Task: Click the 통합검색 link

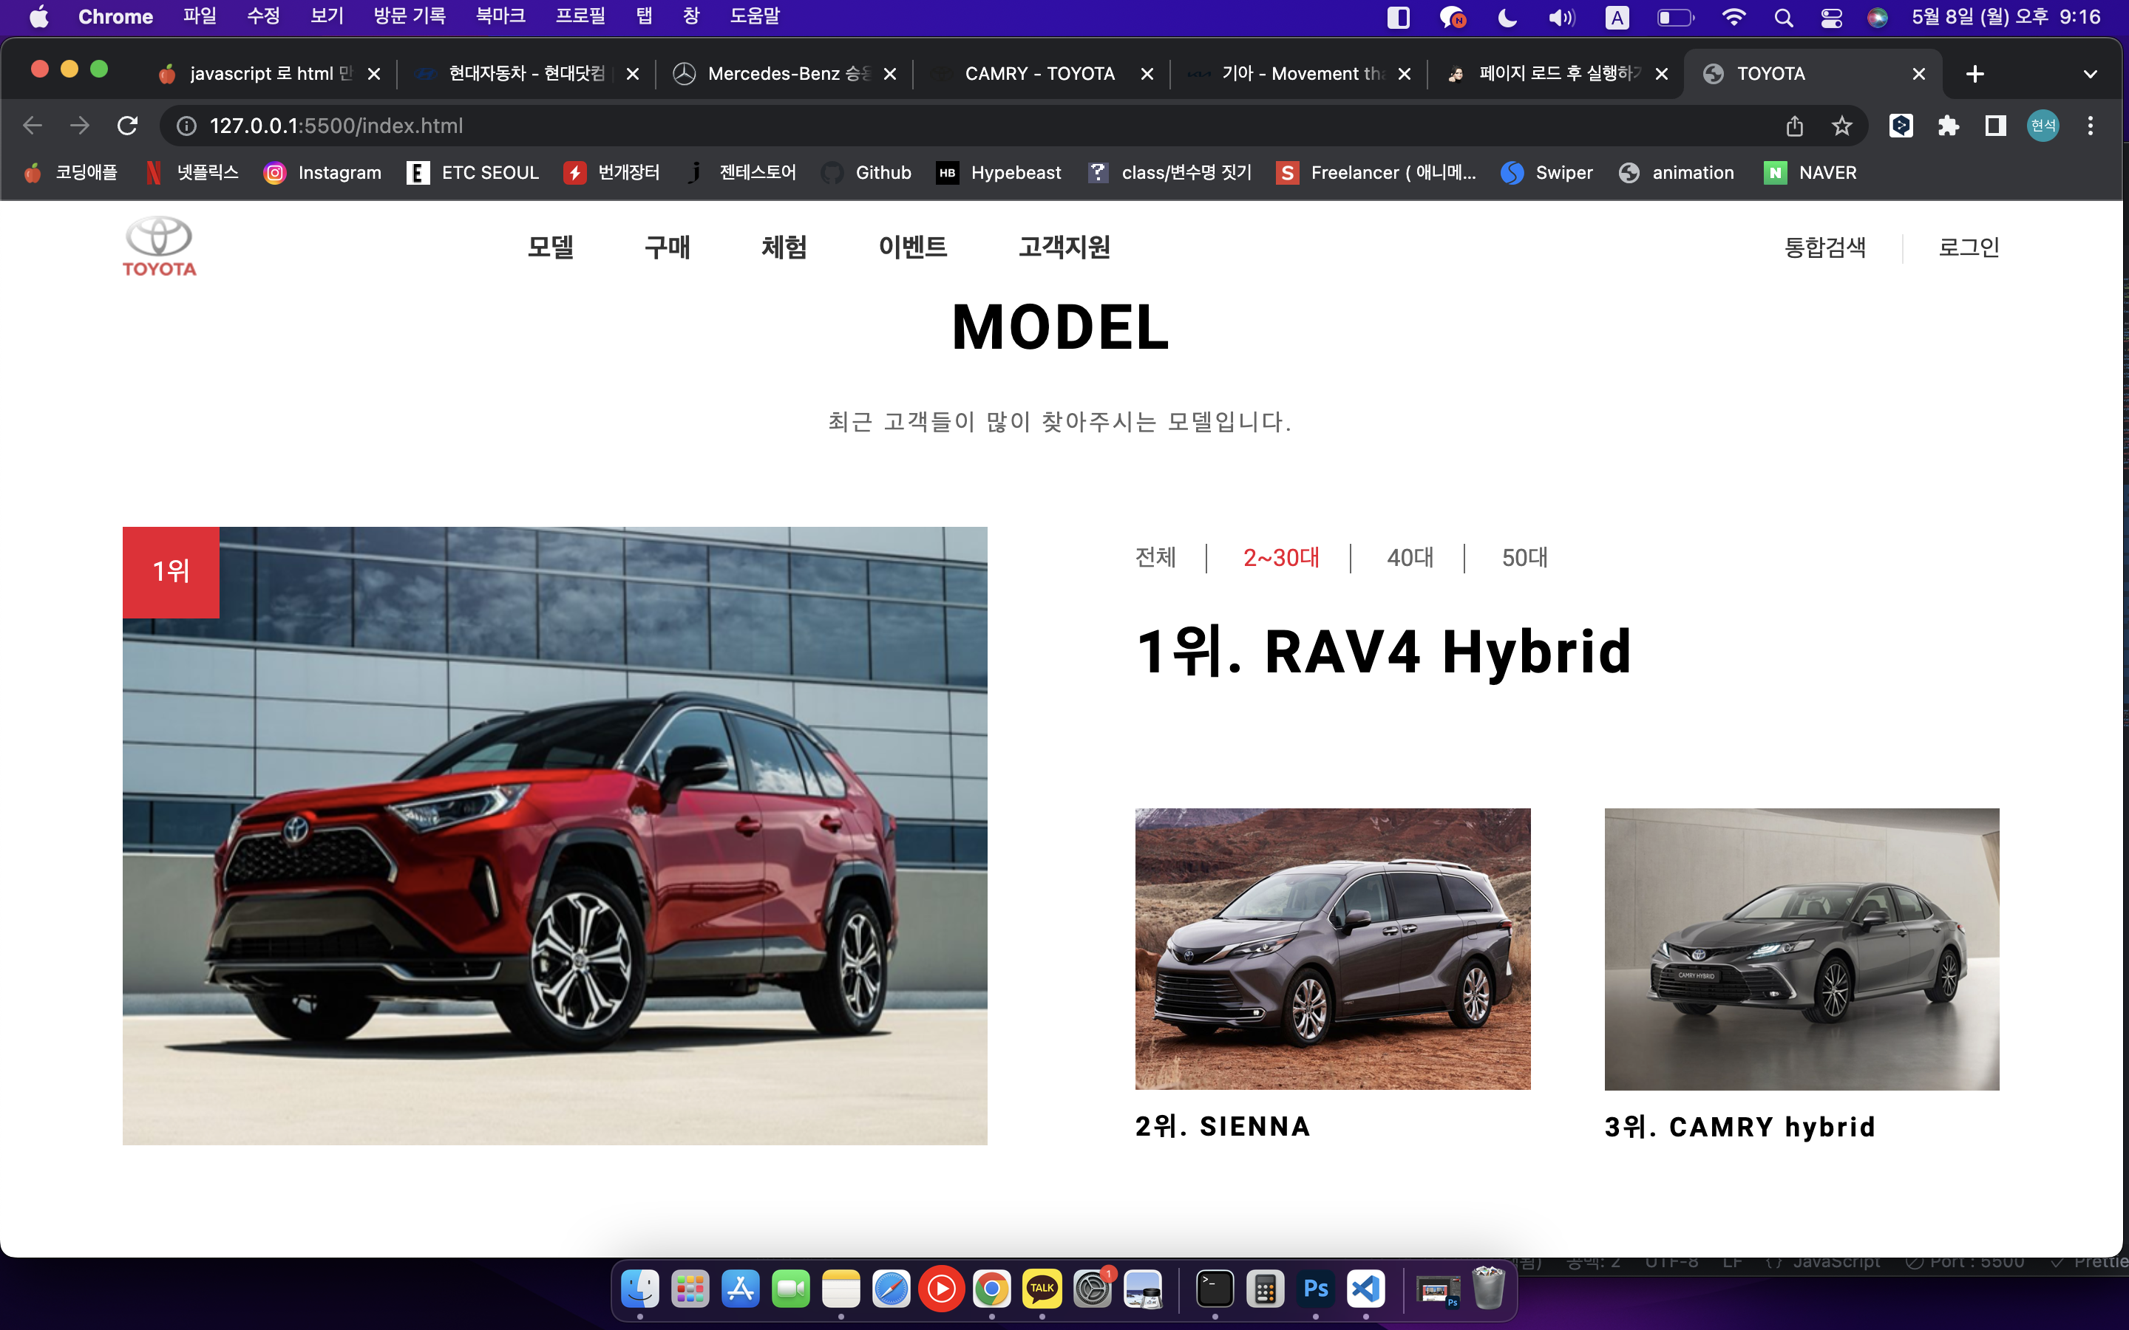Action: point(1824,248)
